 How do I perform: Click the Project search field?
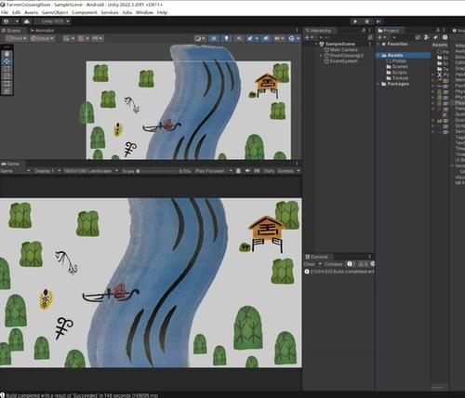[402, 37]
